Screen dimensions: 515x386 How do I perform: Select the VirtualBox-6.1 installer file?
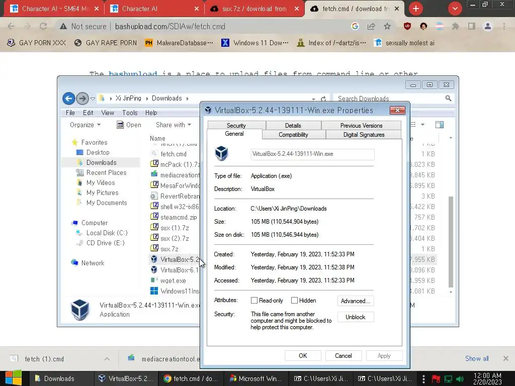coord(179,270)
